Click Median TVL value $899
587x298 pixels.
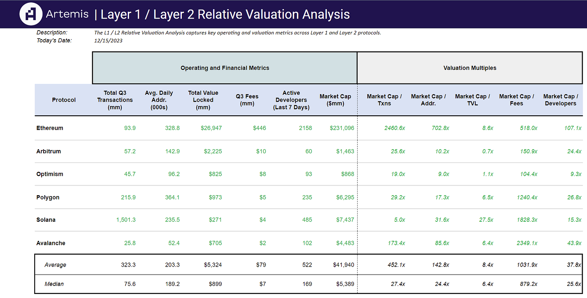tap(215, 284)
